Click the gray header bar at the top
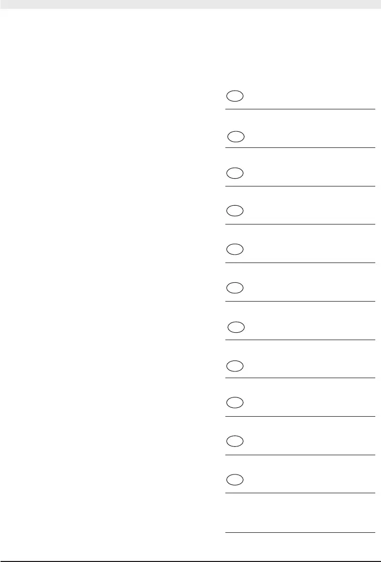The height and width of the screenshot is (562, 381). click(190, 4)
